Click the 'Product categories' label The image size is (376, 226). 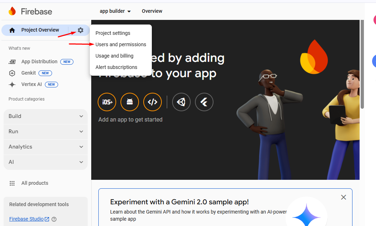tap(27, 99)
